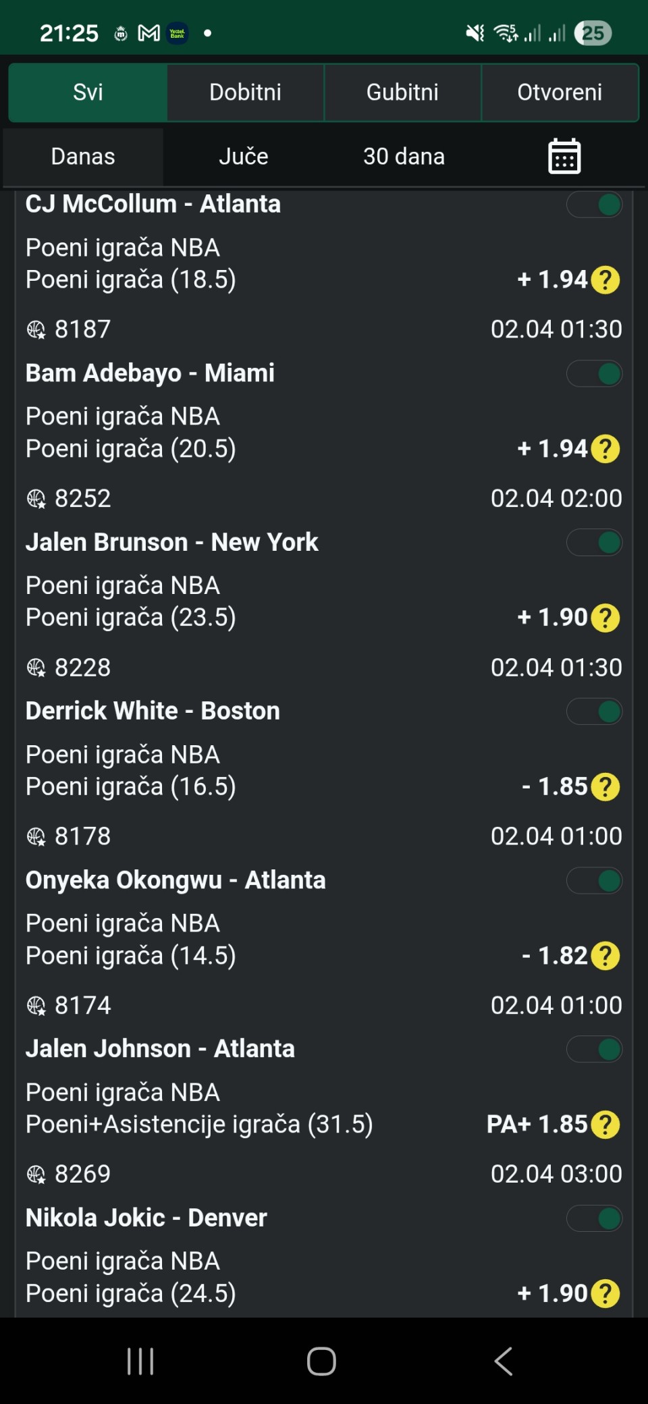This screenshot has height=1404, width=648.
Task: Tap help icon beside CJ McCollum odds
Action: click(x=605, y=280)
